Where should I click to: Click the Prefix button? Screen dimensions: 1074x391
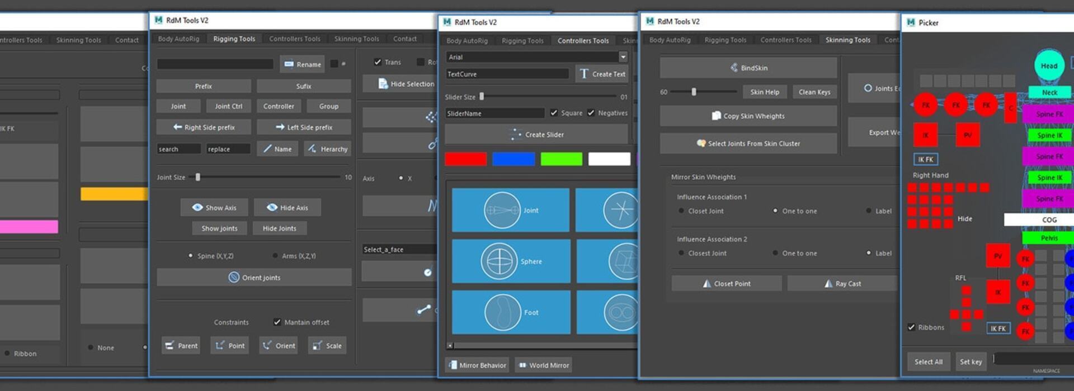pos(204,86)
